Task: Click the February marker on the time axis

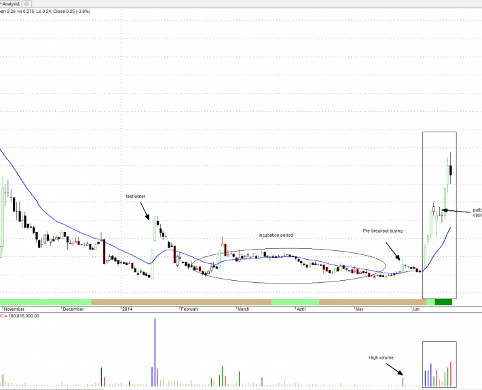Action: point(189,309)
